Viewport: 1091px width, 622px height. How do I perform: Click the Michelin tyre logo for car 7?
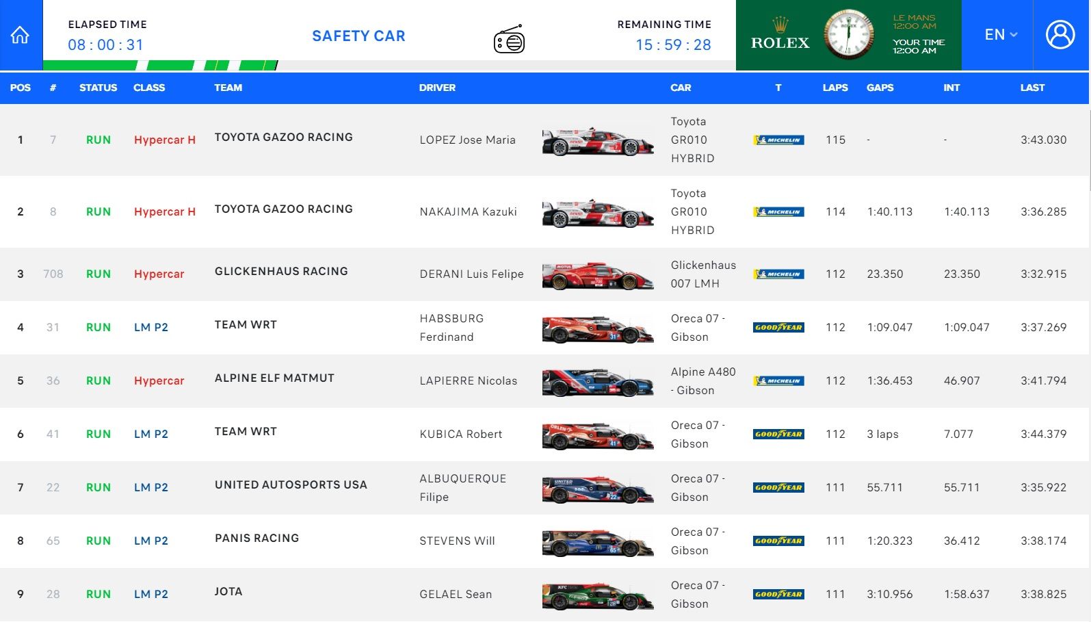778,140
